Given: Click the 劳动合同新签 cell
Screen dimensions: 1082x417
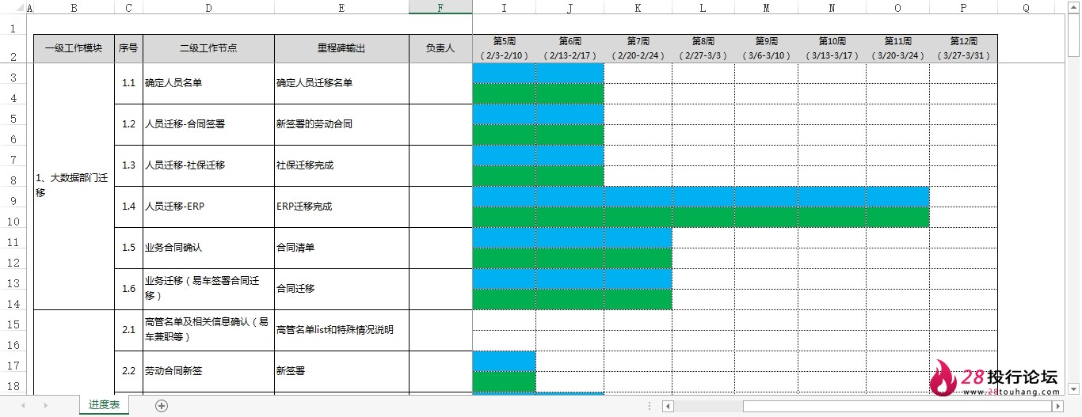Looking at the screenshot, I should pos(208,371).
